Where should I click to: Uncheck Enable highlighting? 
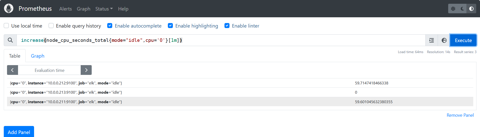coord(170,26)
